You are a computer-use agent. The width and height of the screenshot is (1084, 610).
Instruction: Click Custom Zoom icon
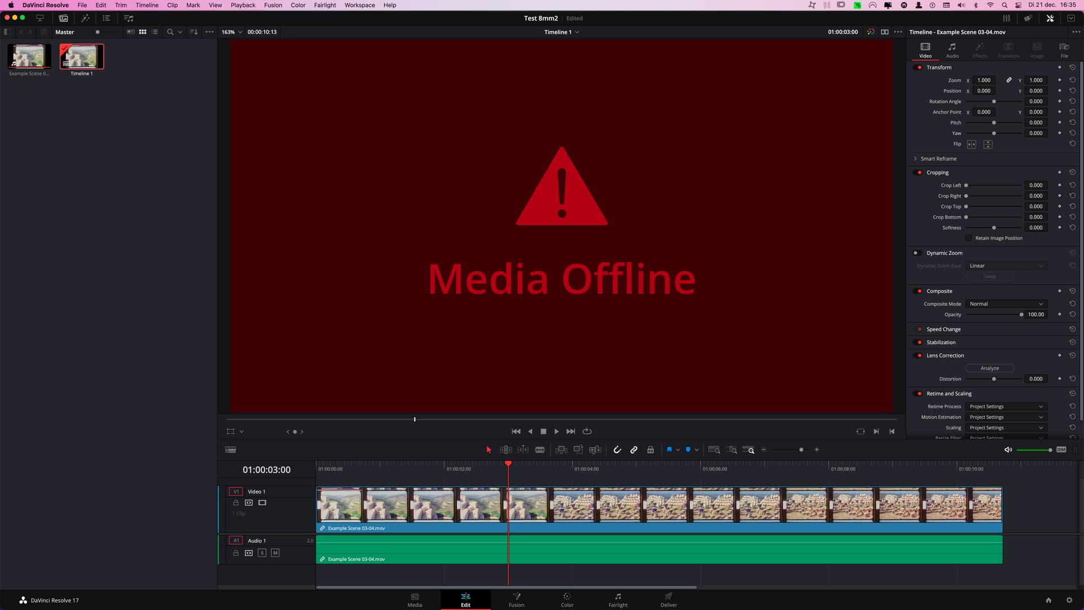749,450
